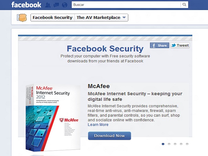Select the fourth carousel dot
Image resolution: width=208 pixels, height=156 pixels.
181,144
